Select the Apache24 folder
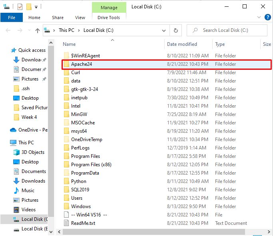Image resolution: width=273 pixels, height=236 pixels. pos(167,65)
